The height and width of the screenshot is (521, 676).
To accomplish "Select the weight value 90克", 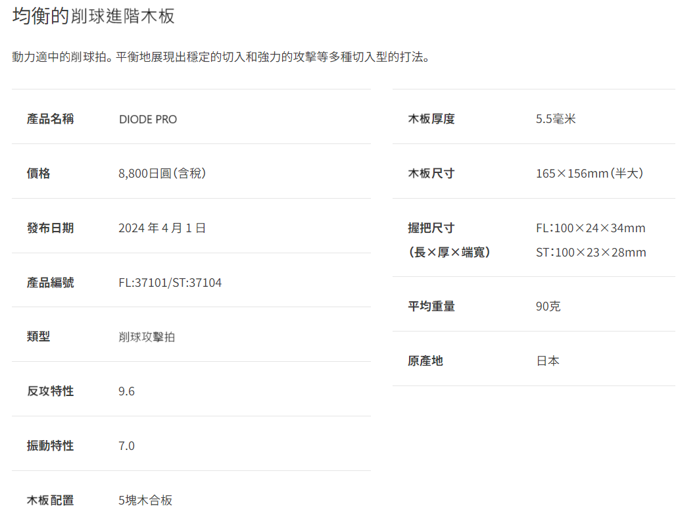I will pyautogui.click(x=548, y=306).
